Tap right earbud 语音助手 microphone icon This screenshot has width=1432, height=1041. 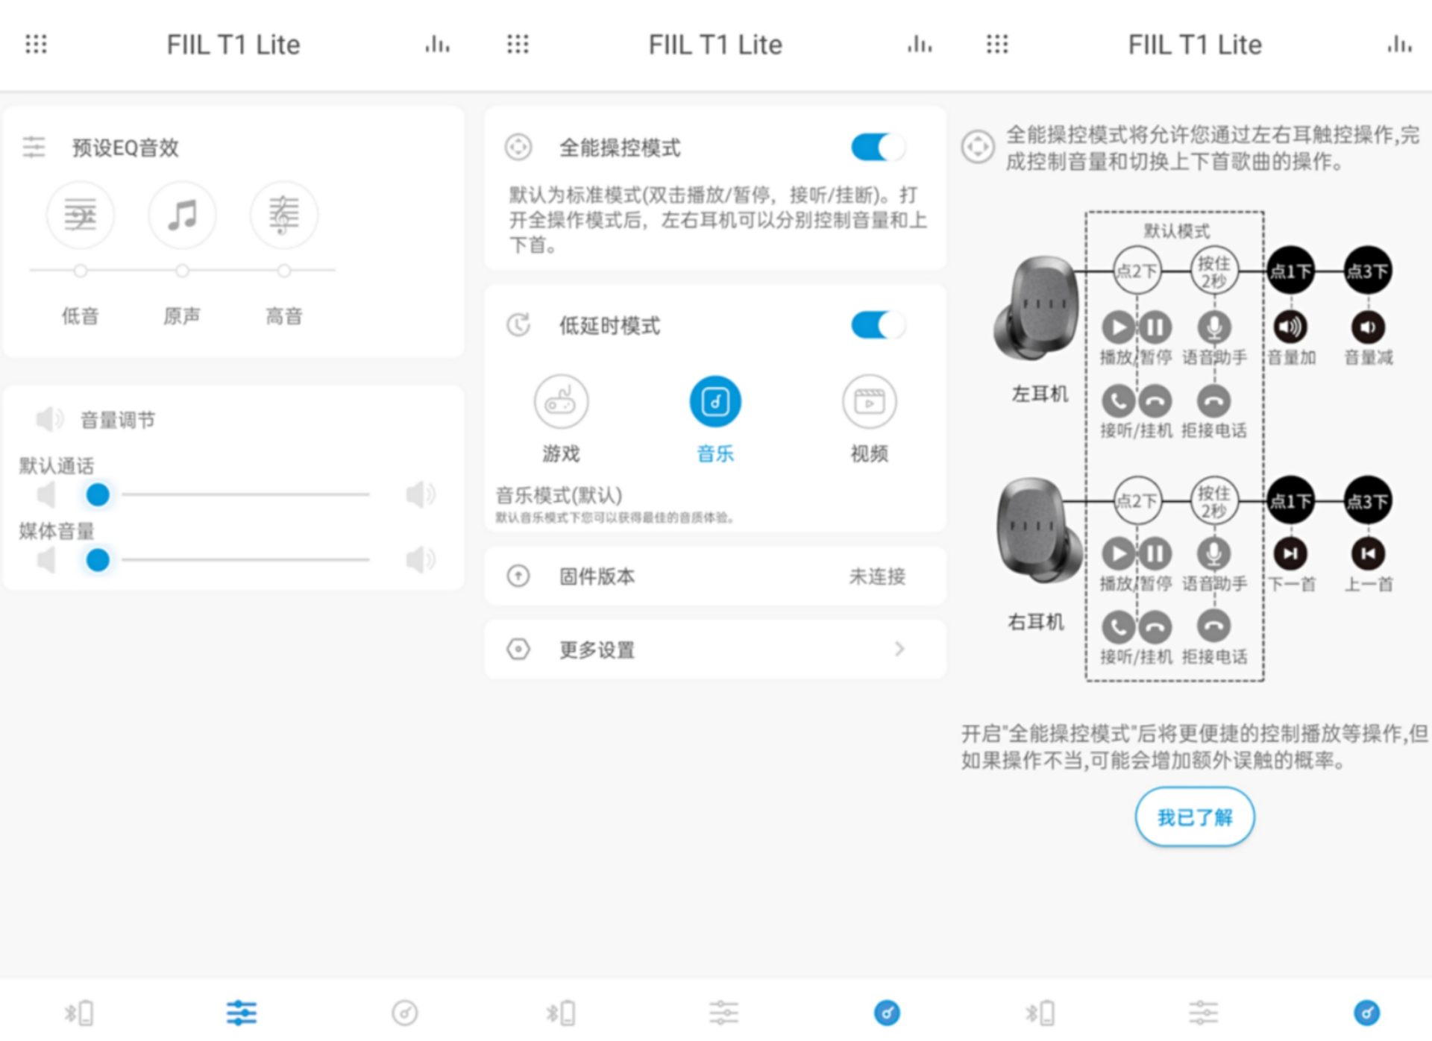coord(1214,553)
